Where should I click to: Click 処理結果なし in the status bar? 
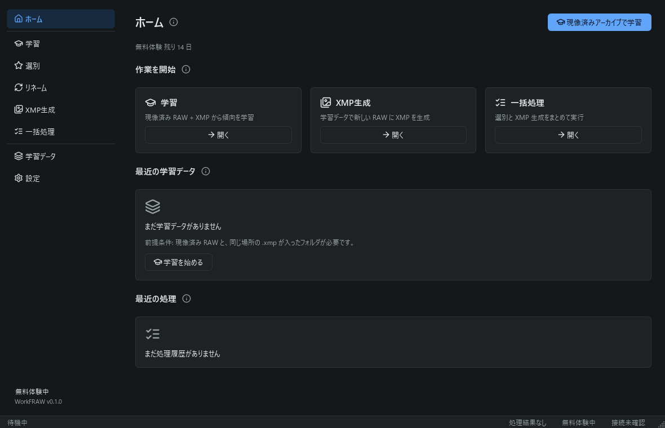[x=527, y=422]
